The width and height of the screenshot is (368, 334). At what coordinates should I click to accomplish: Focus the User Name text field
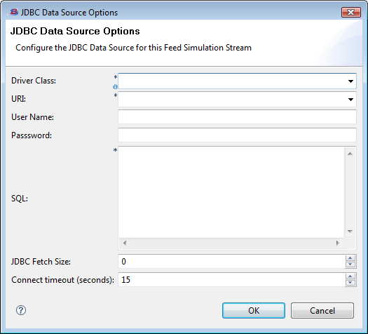(237, 116)
